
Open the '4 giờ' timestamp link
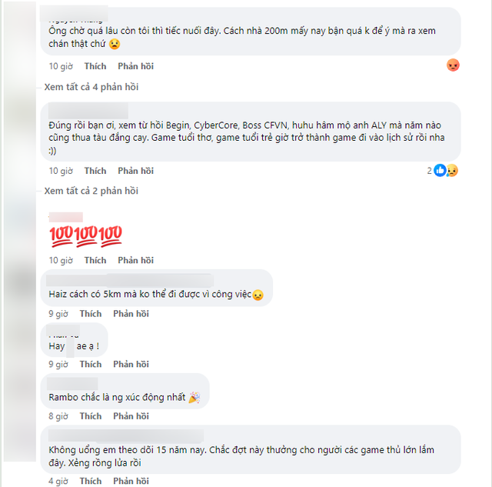click(x=58, y=481)
